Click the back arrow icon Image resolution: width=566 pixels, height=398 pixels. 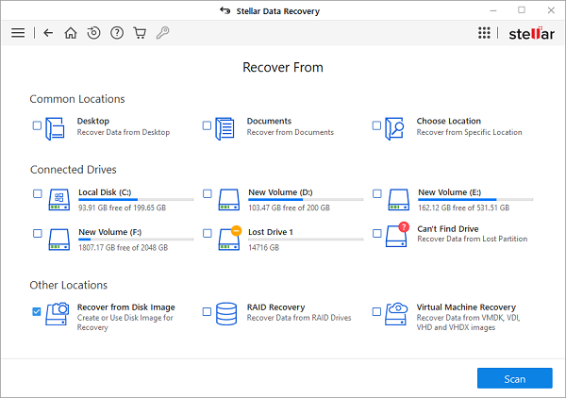point(48,33)
